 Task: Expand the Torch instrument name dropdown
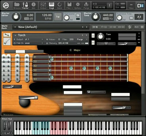pyautogui.click(x=15, y=35)
